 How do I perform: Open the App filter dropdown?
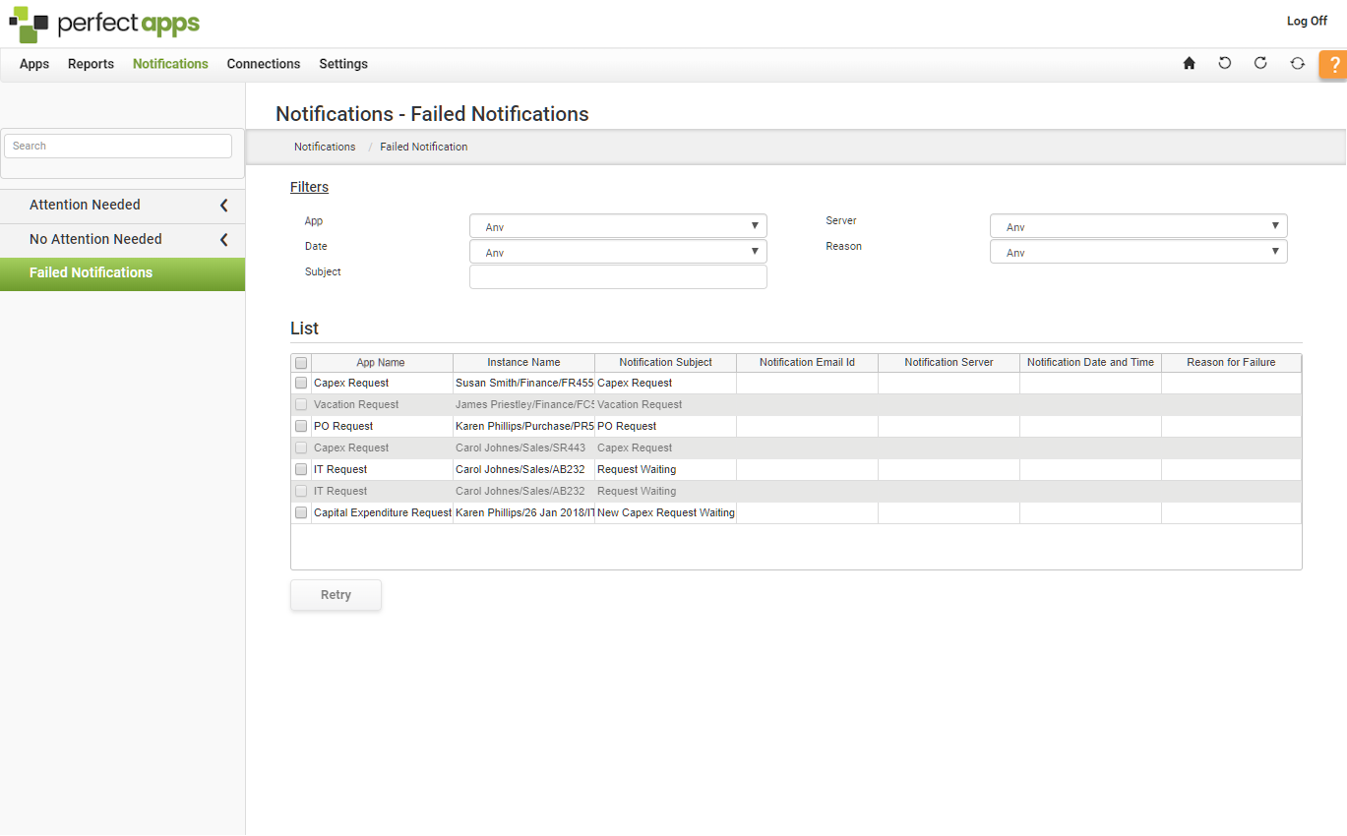coord(618,226)
